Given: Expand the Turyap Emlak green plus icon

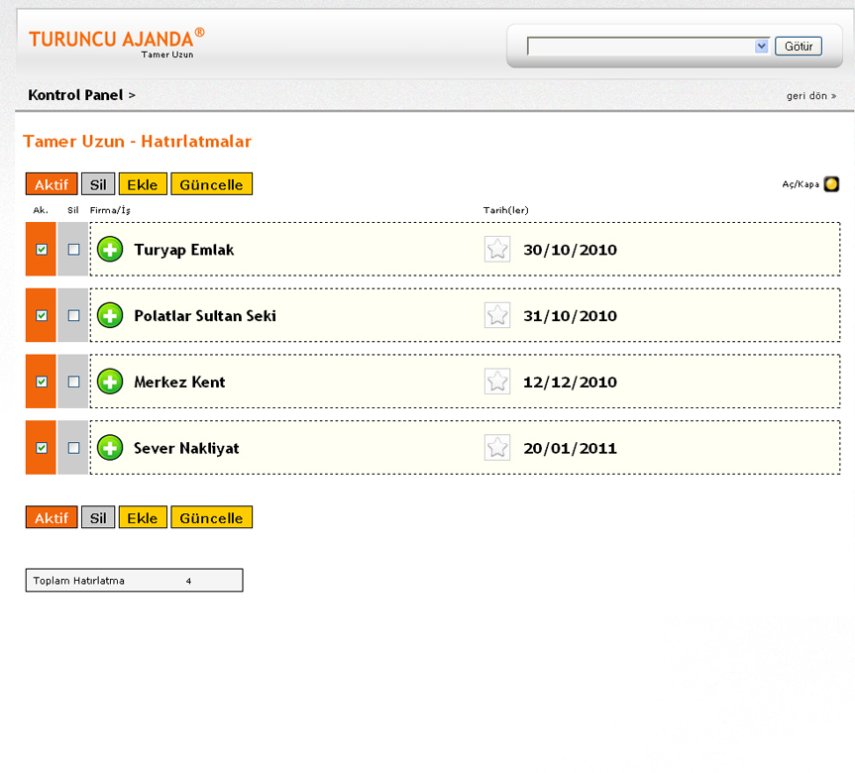Looking at the screenshot, I should pyautogui.click(x=110, y=250).
